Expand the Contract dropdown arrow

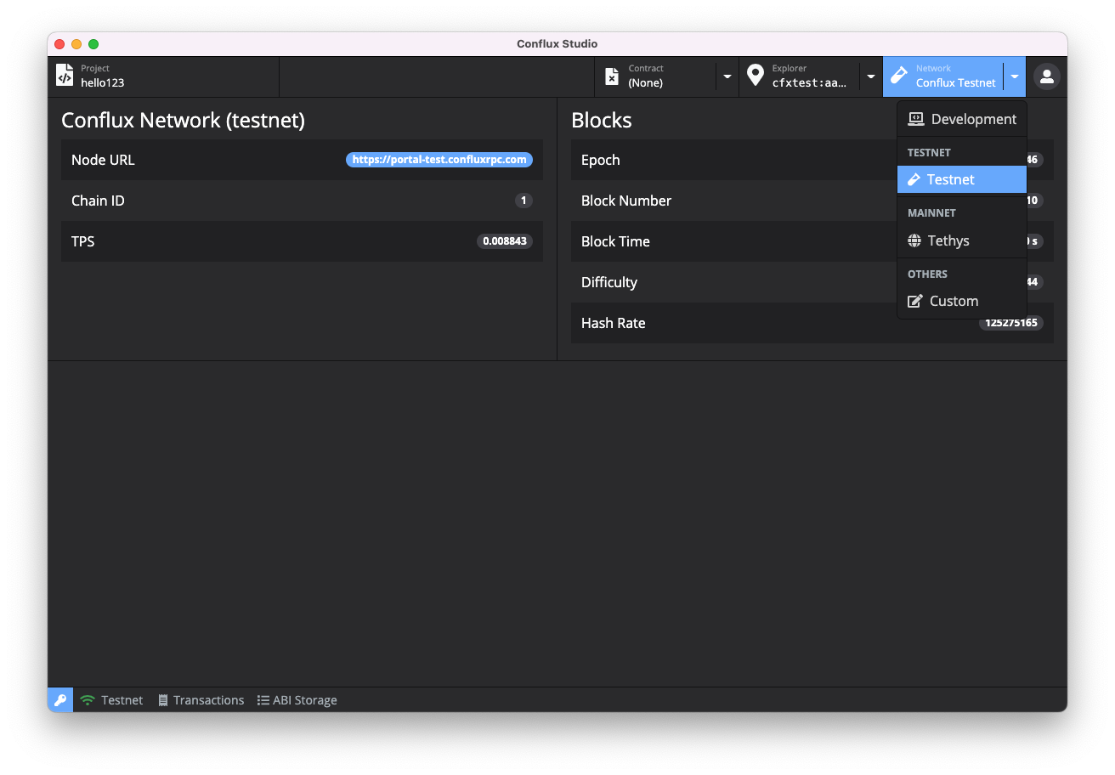727,76
